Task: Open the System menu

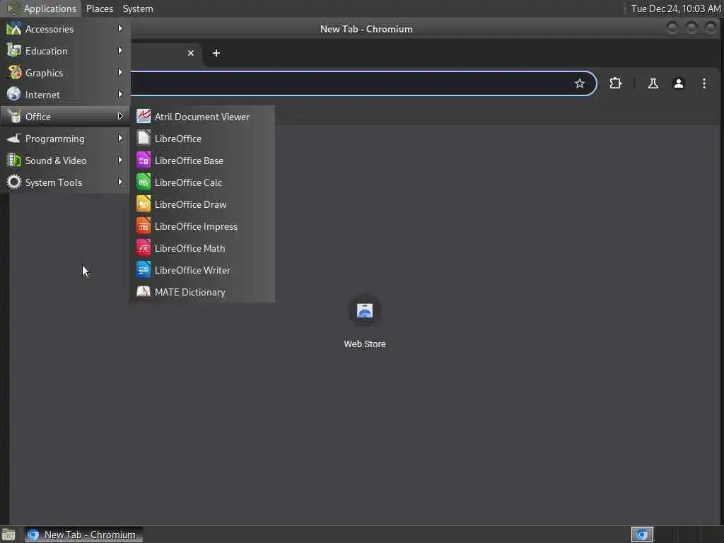Action: 138,8
